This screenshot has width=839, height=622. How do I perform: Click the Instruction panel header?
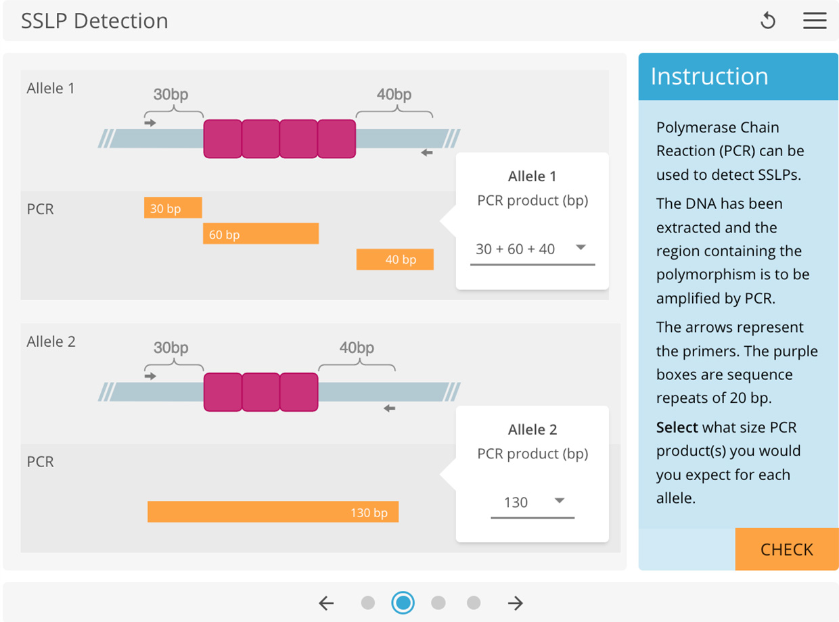click(x=708, y=76)
